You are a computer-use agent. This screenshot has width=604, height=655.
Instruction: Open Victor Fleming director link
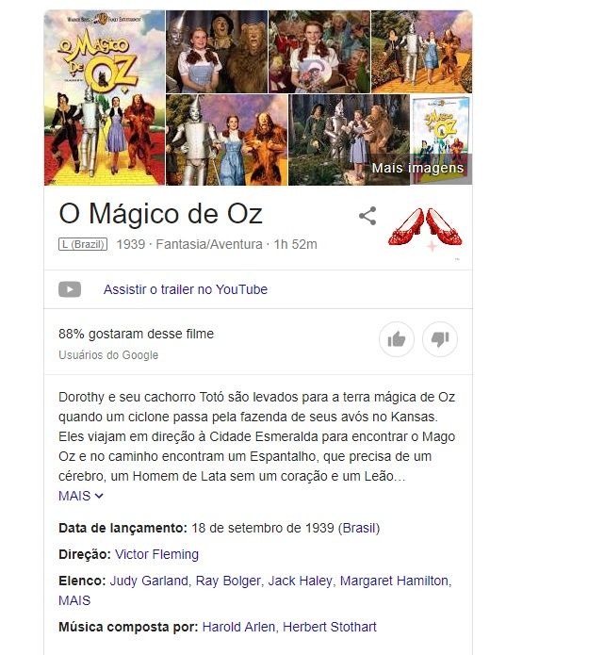click(156, 554)
